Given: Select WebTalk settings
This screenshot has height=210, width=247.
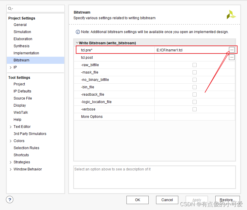Looking at the screenshot, I should 21,112.
